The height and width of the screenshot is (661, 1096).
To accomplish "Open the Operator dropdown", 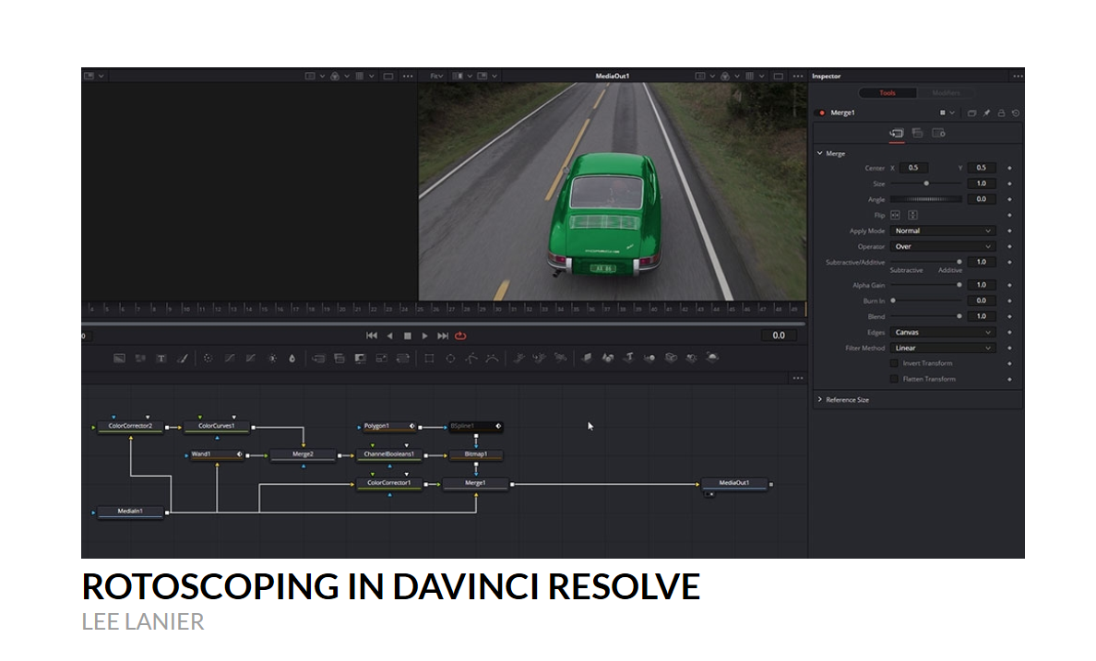I will (x=942, y=247).
